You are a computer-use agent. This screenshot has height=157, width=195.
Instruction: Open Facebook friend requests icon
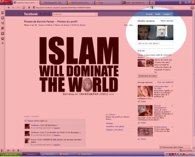pos(41,14)
